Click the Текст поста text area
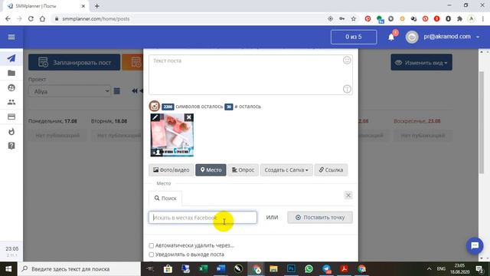Viewport: 490px width, 276px height. pyautogui.click(x=250, y=75)
